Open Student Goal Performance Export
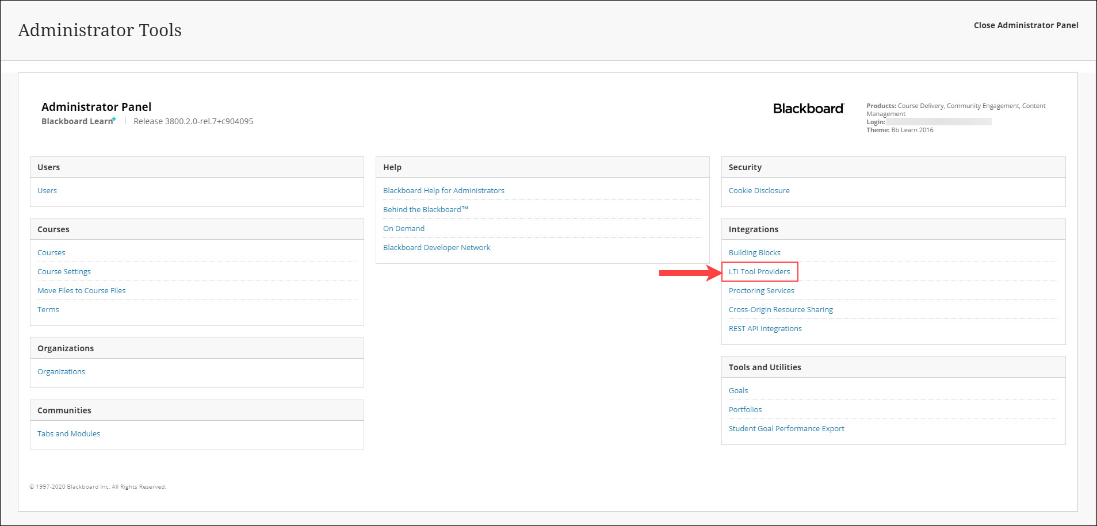This screenshot has width=1097, height=526. tap(786, 429)
